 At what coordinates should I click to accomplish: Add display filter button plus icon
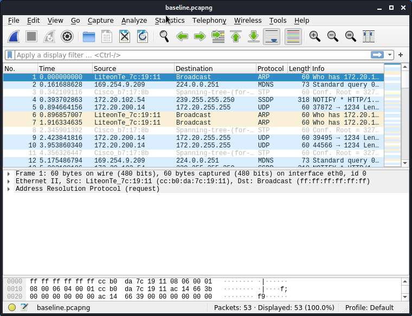pos(401,55)
